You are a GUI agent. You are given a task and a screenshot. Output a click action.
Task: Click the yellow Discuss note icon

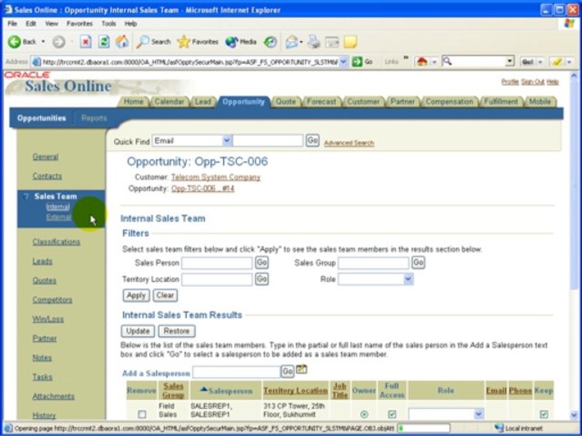(x=350, y=42)
